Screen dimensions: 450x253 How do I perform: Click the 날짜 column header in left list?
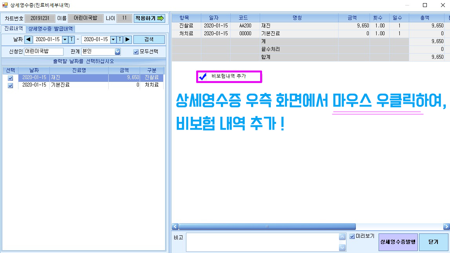34,70
